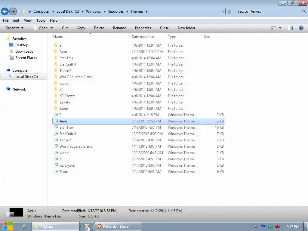Select the 10 KB size cell

[x=219, y=127]
